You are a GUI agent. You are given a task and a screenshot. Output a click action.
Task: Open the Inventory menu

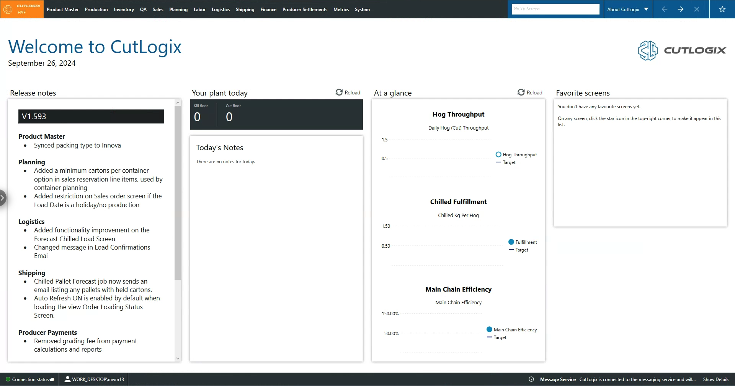124,9
